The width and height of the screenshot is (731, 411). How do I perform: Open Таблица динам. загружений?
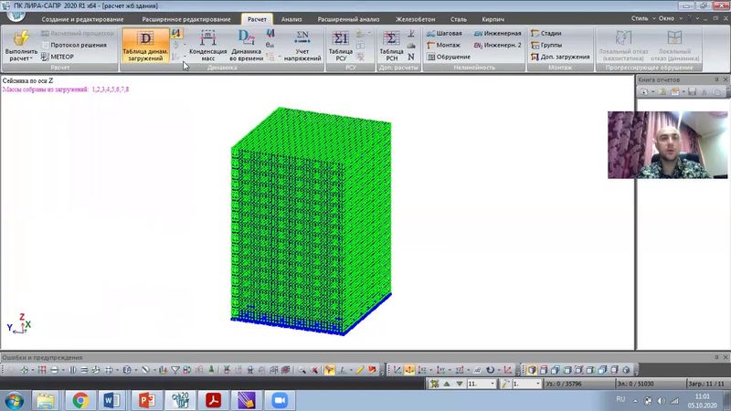(x=145, y=44)
